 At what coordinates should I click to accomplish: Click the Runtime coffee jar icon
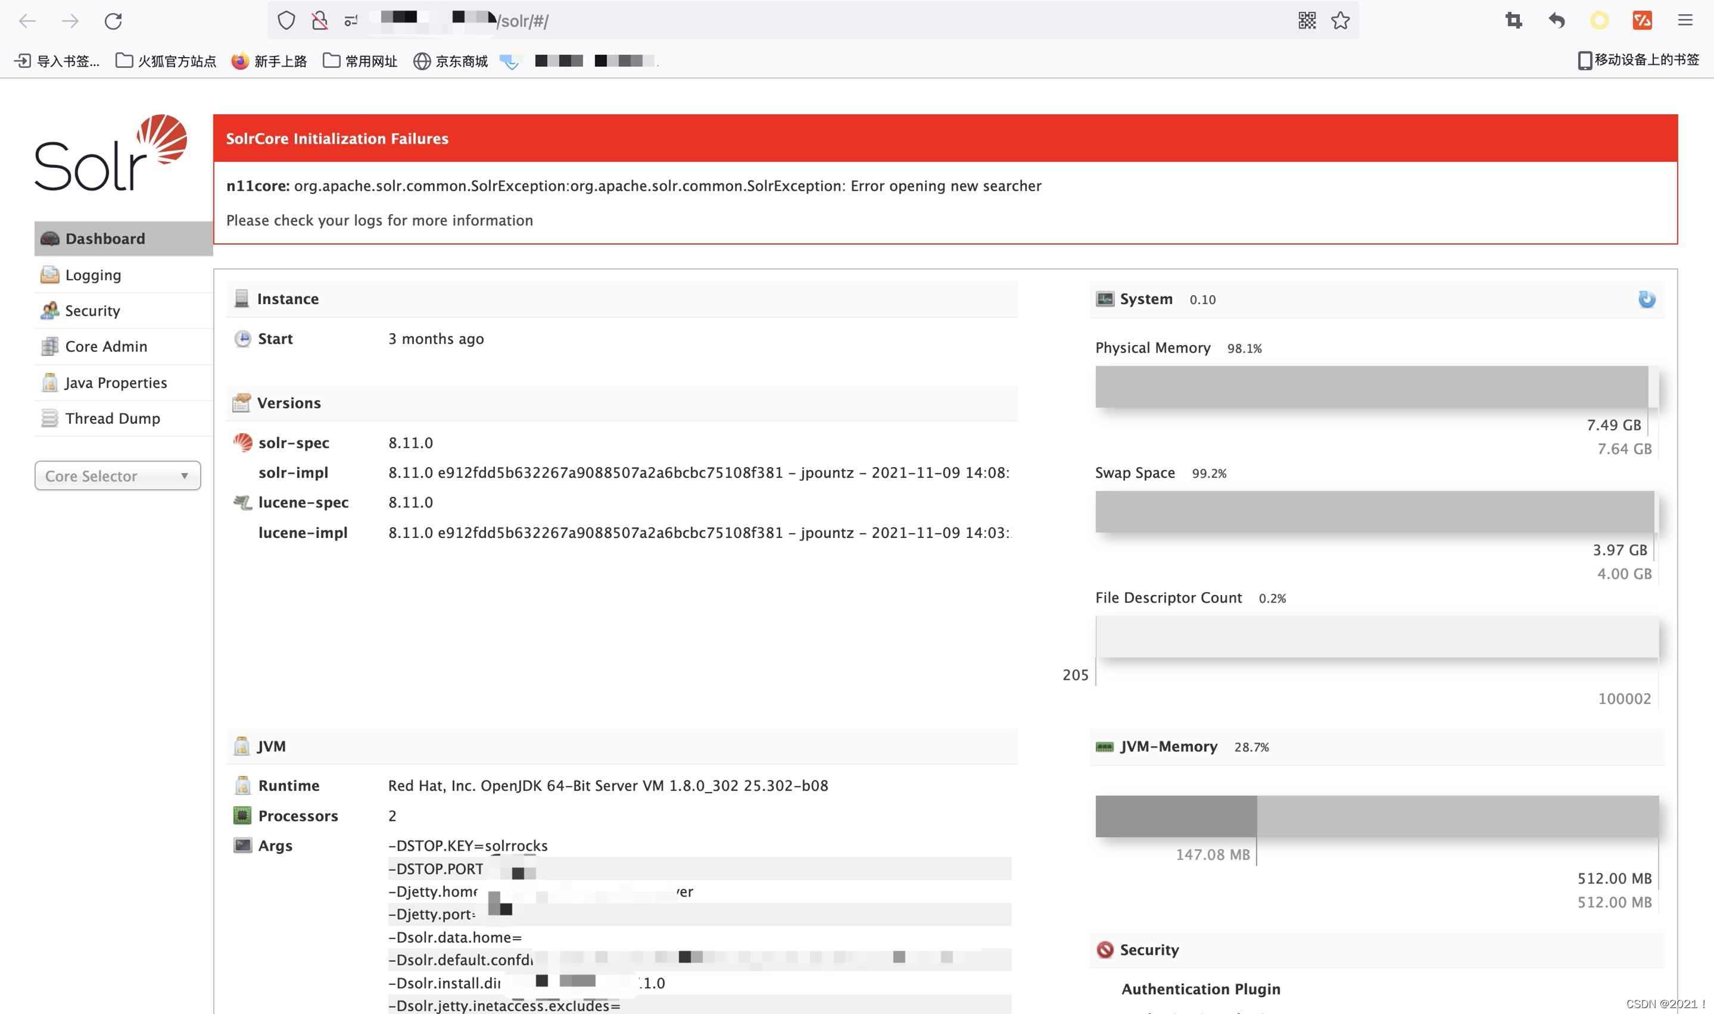coord(243,785)
